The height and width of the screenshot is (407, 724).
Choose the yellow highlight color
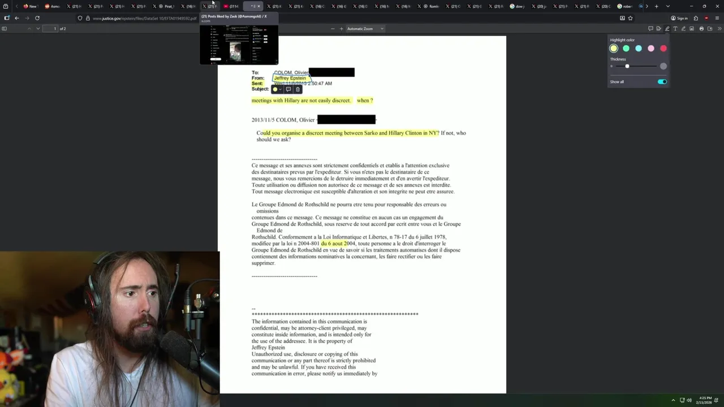pyautogui.click(x=614, y=49)
